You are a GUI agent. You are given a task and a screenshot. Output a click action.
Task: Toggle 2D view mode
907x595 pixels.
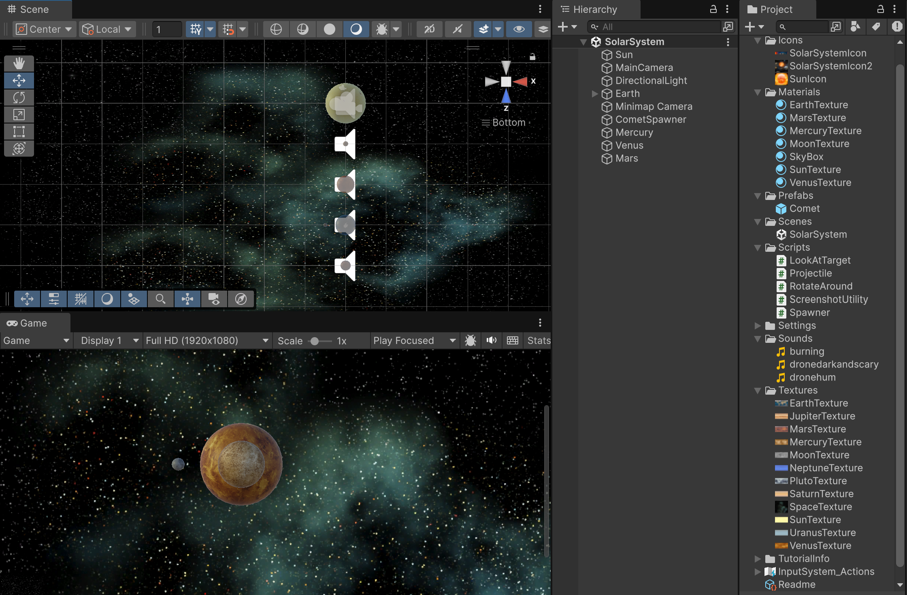(429, 29)
